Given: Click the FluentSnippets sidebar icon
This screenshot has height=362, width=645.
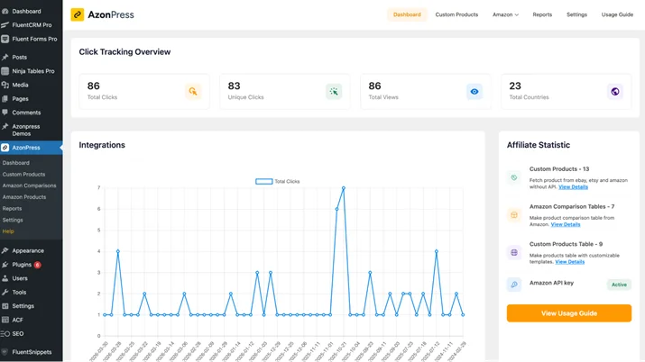Looking at the screenshot, I should pos(5,352).
